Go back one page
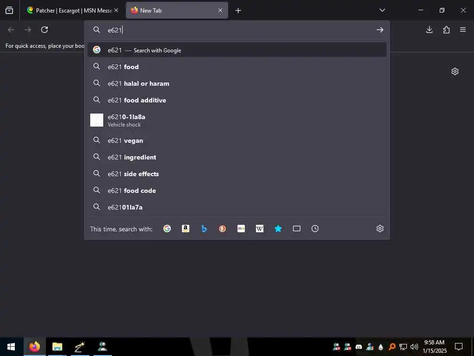 click(x=11, y=30)
